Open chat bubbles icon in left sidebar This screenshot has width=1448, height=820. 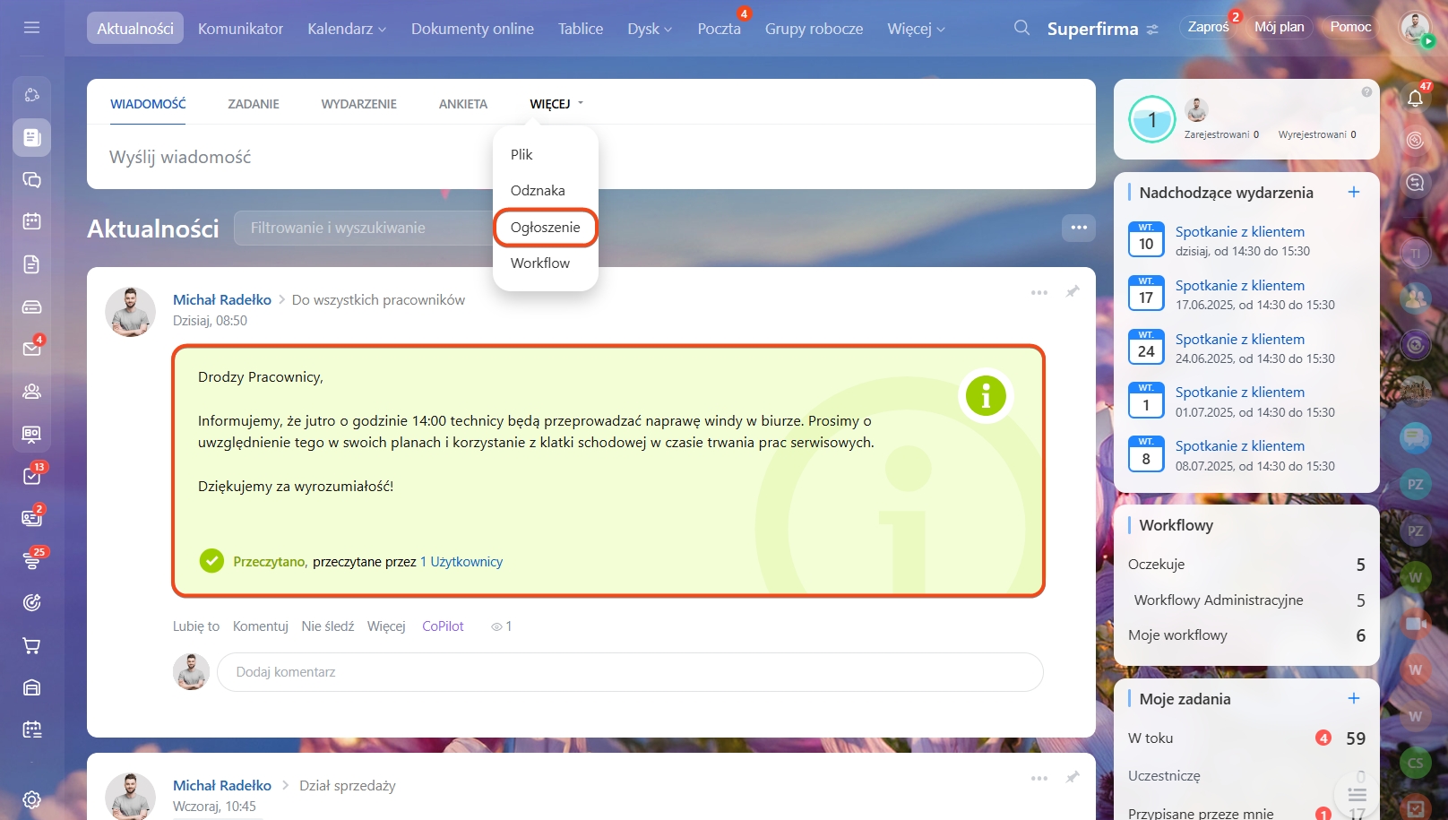click(x=31, y=180)
